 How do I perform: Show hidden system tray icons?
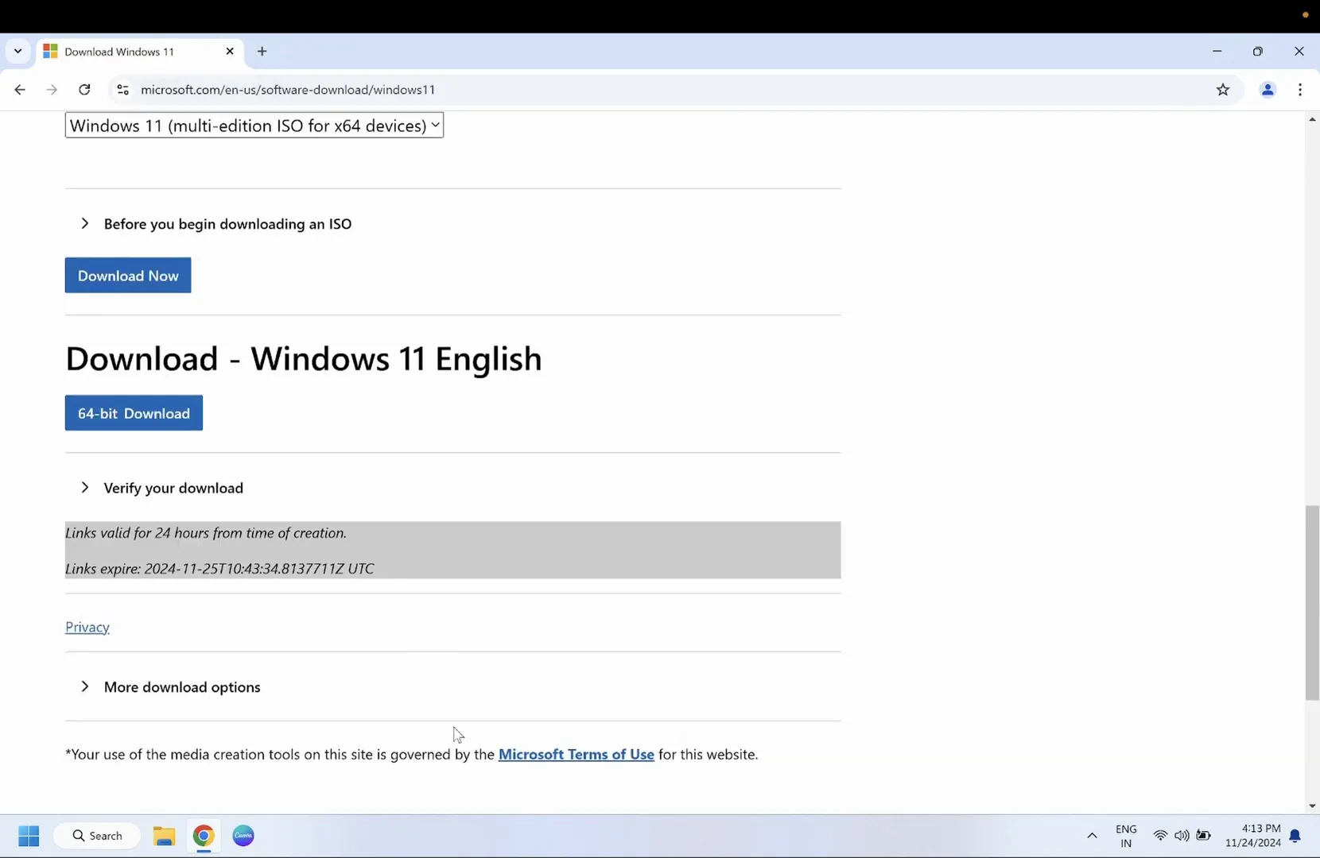pyautogui.click(x=1092, y=836)
